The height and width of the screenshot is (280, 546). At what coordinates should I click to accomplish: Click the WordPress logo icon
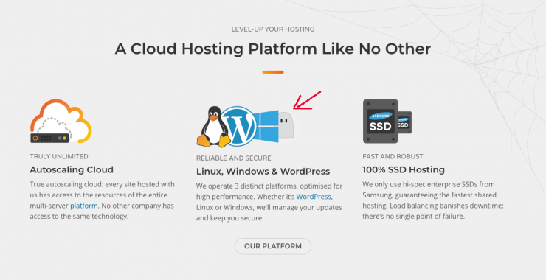point(239,126)
